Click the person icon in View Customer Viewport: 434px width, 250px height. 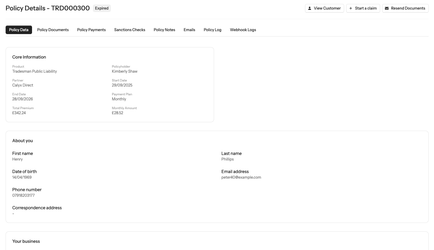coord(310,8)
